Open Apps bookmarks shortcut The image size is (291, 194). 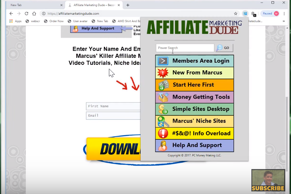(16, 21)
